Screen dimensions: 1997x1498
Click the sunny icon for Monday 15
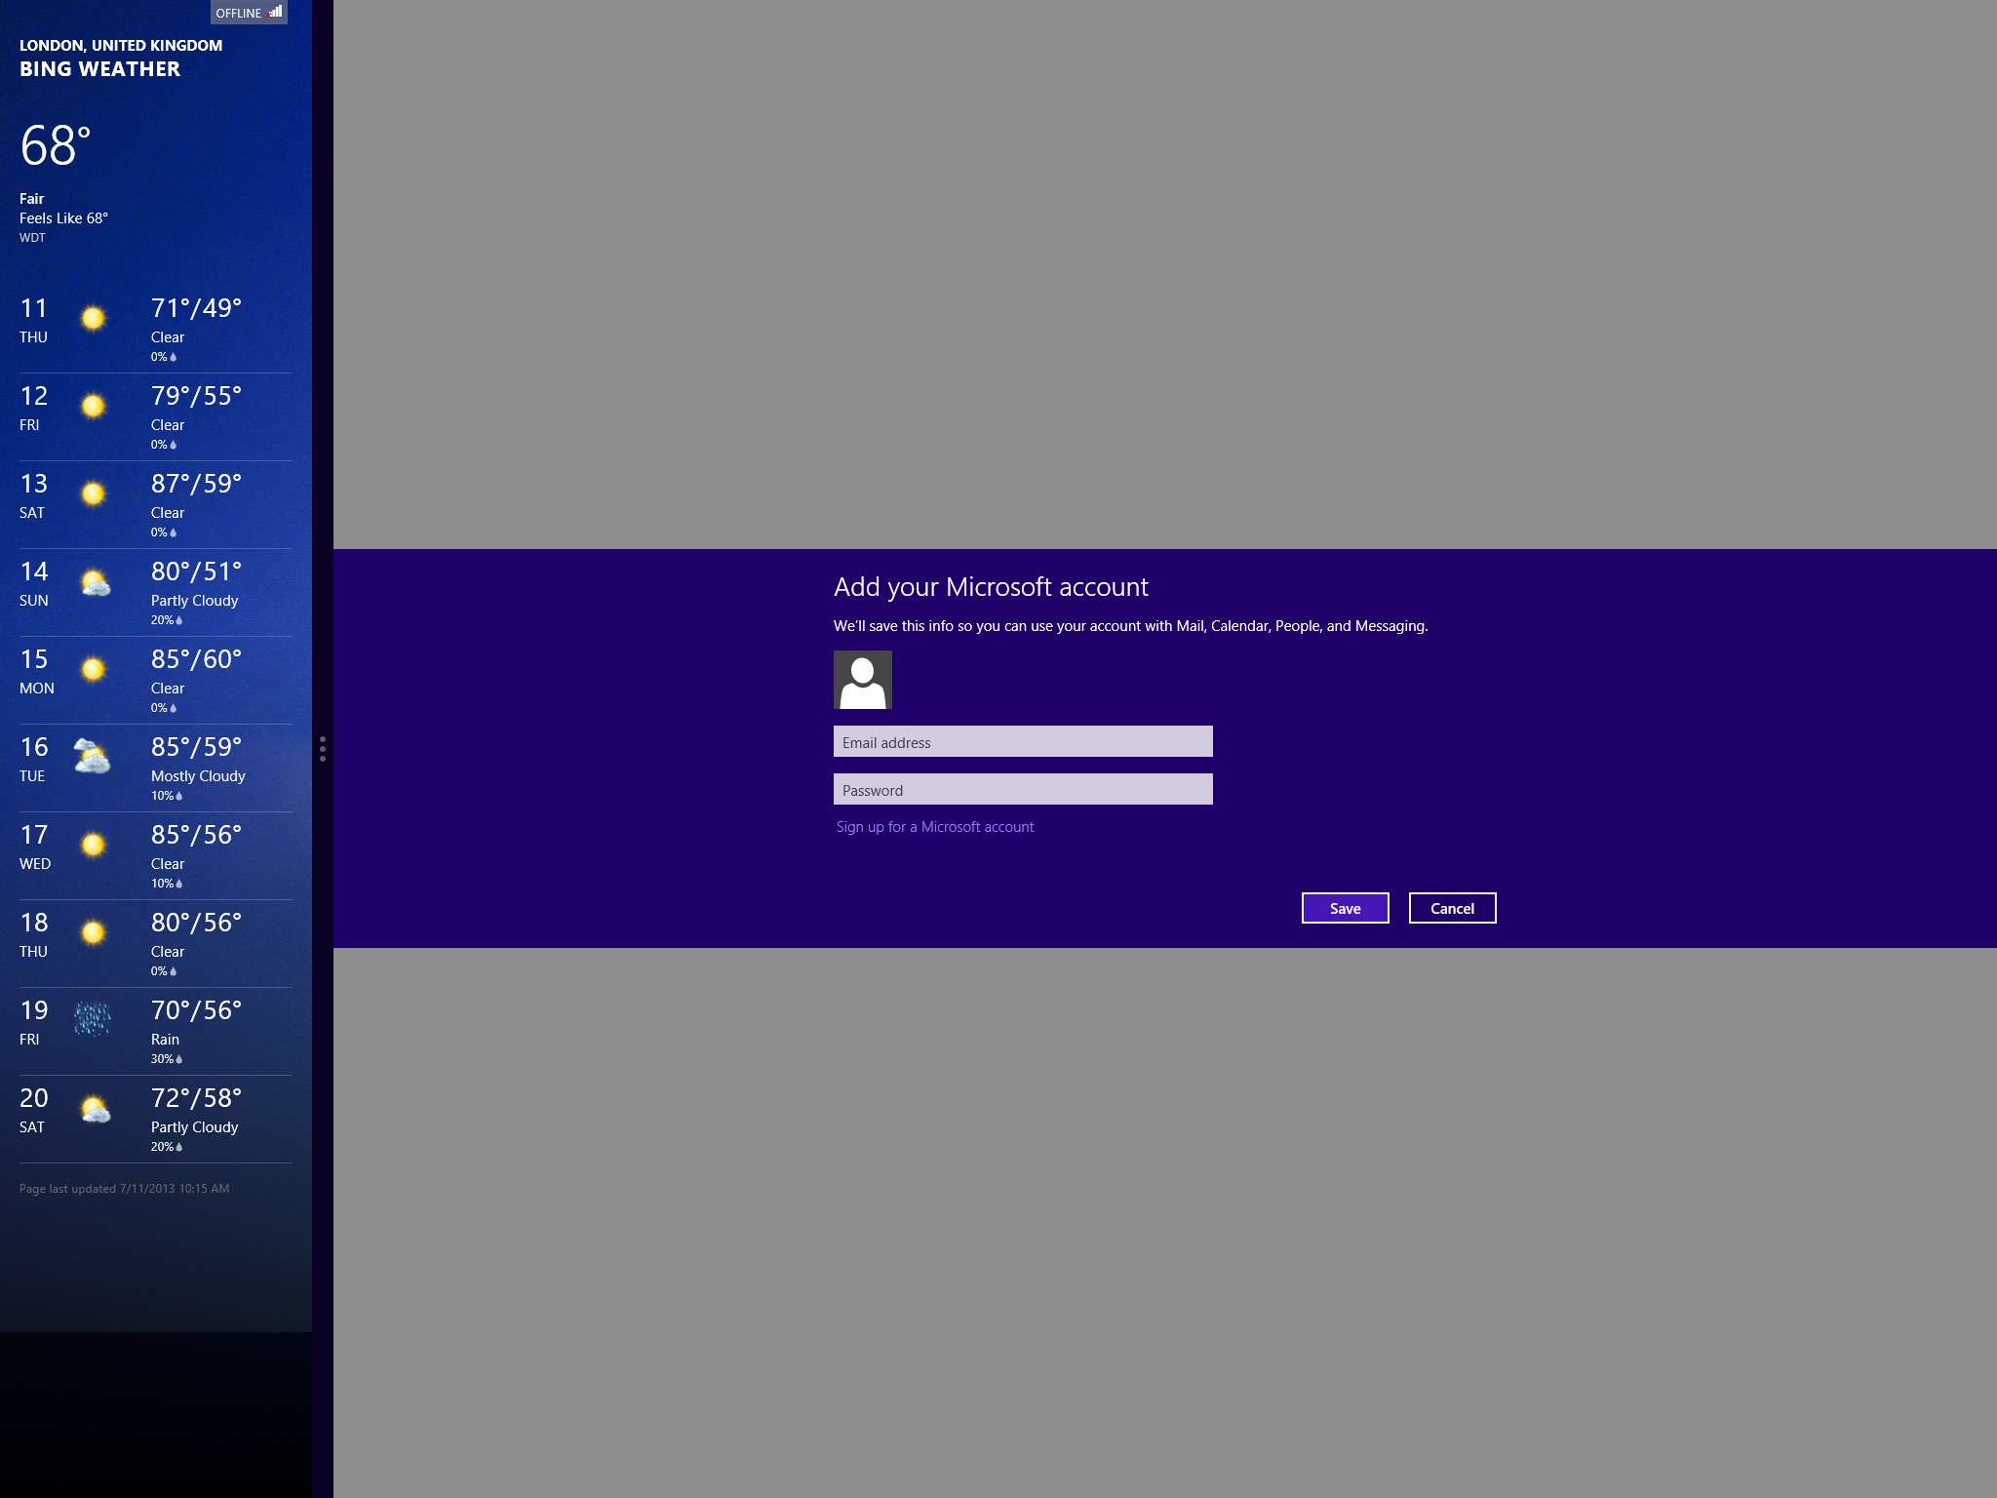[93, 669]
